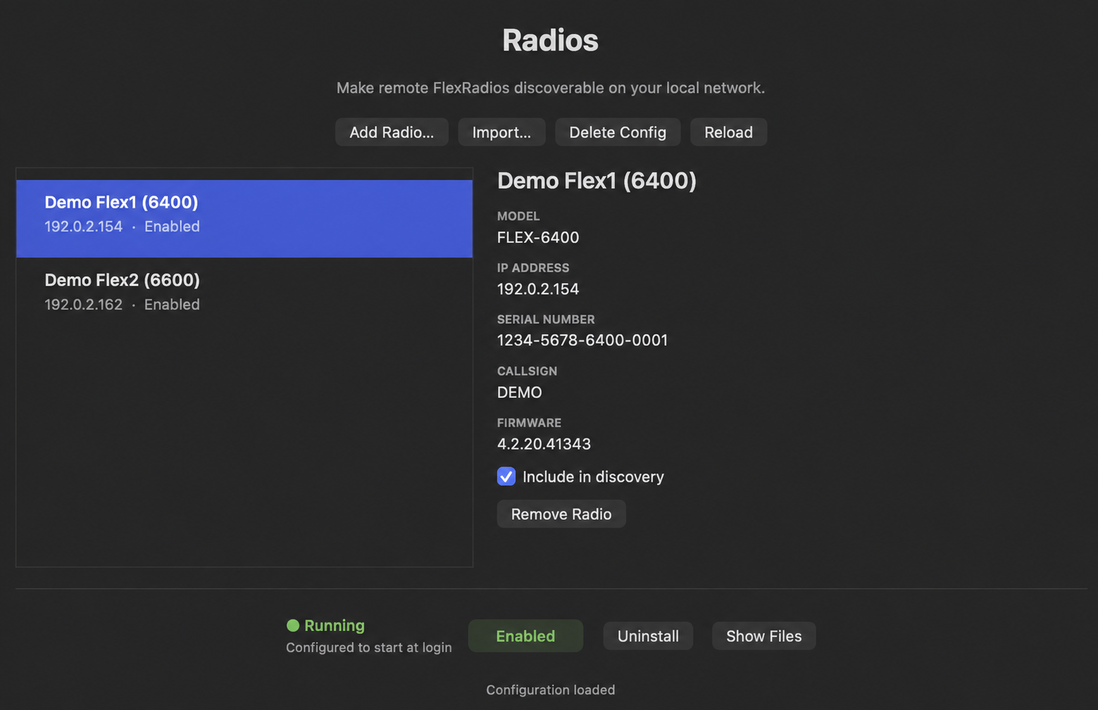
Task: Click the FLEX-6400 model value
Action: (x=538, y=238)
